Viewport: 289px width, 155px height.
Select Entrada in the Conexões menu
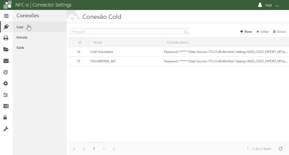22,37
